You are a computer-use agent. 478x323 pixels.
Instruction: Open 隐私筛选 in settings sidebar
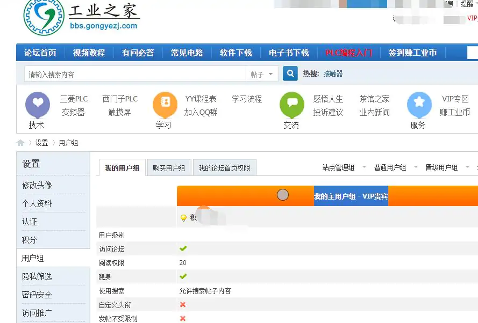[37, 276]
